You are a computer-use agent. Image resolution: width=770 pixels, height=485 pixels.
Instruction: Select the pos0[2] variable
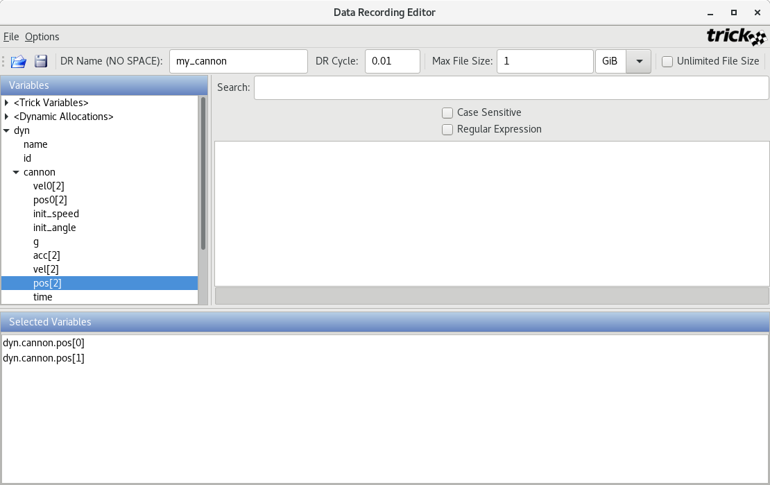(x=50, y=200)
